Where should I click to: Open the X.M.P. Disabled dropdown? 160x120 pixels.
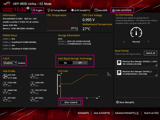10,63
